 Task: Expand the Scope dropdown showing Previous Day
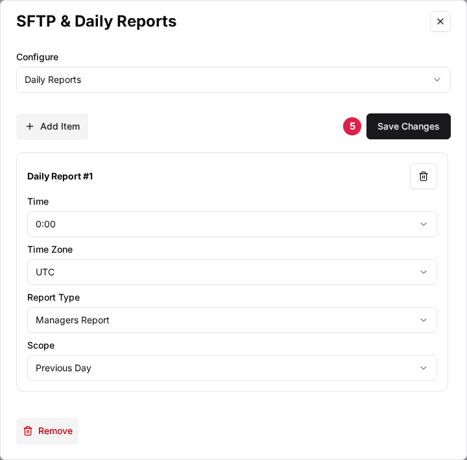pyautogui.click(x=232, y=368)
